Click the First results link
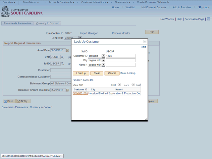 pyautogui.click(x=113, y=85)
